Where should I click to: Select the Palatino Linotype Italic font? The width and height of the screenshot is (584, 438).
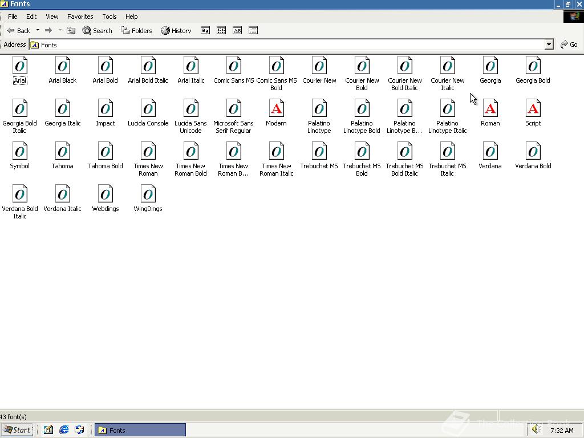point(447,108)
